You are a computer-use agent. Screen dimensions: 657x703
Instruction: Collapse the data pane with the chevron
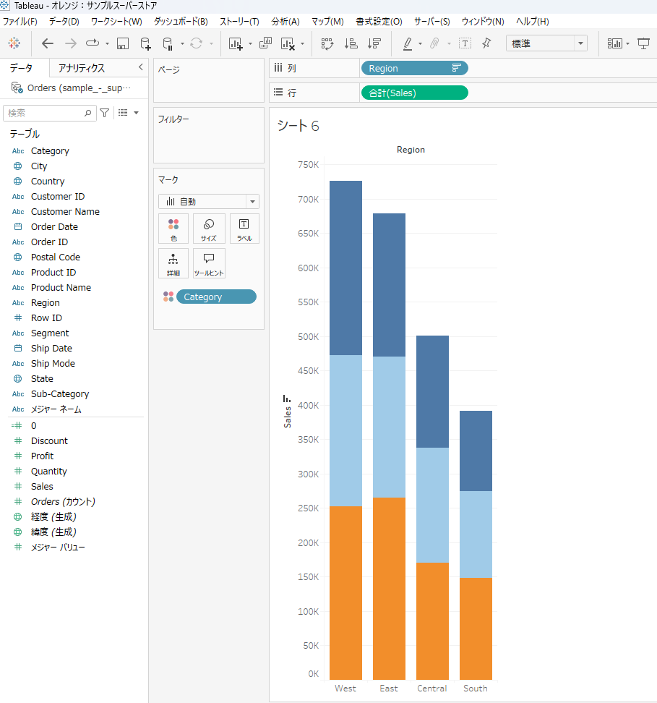point(140,67)
